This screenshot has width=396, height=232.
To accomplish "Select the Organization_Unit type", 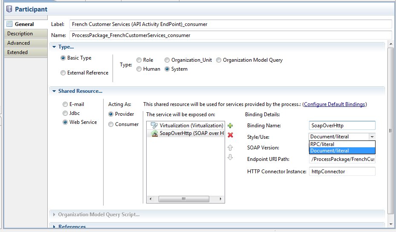I will click(x=167, y=60).
